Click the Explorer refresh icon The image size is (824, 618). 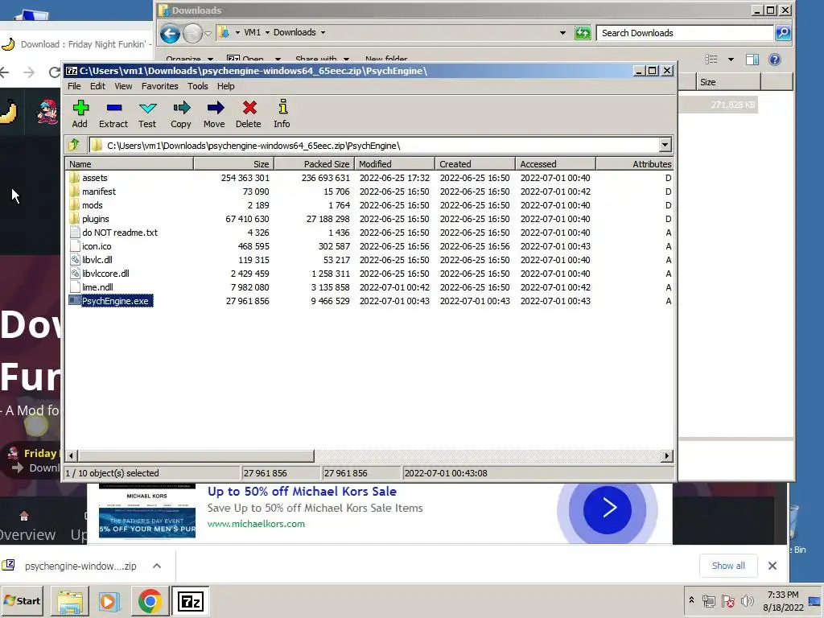tap(583, 32)
